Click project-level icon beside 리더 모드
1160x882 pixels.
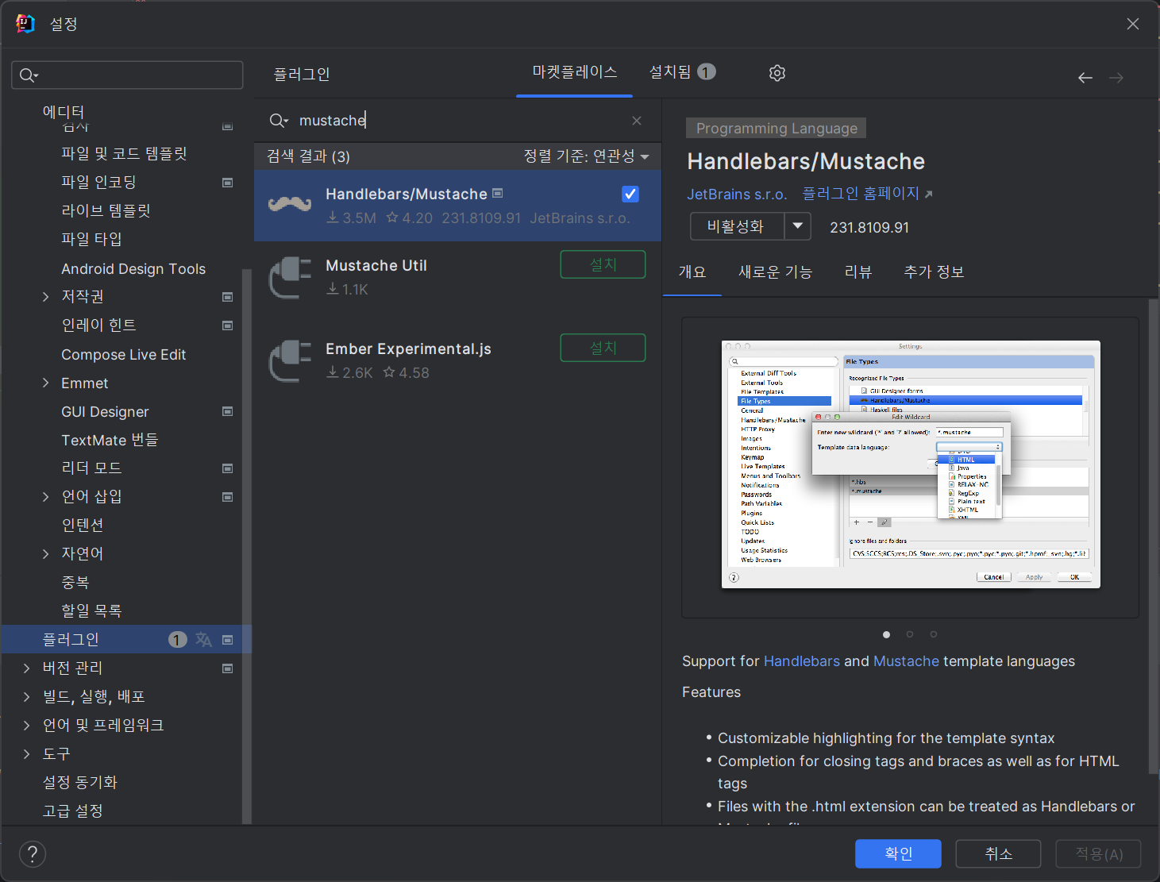pyautogui.click(x=228, y=468)
